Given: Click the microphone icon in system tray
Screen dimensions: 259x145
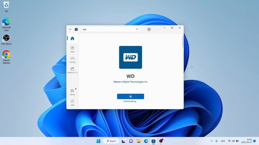Looking at the screenshot, I should point(217,141).
